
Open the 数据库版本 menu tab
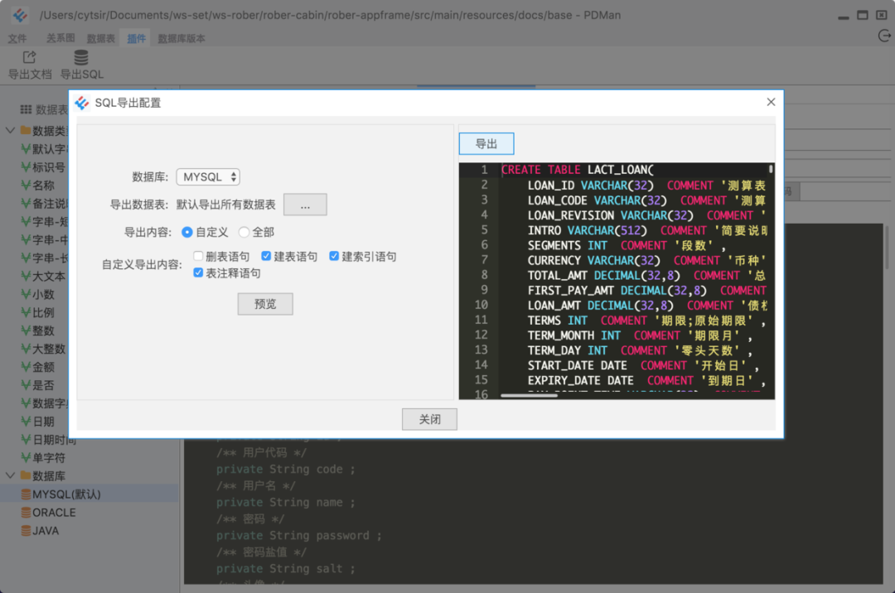tap(181, 38)
